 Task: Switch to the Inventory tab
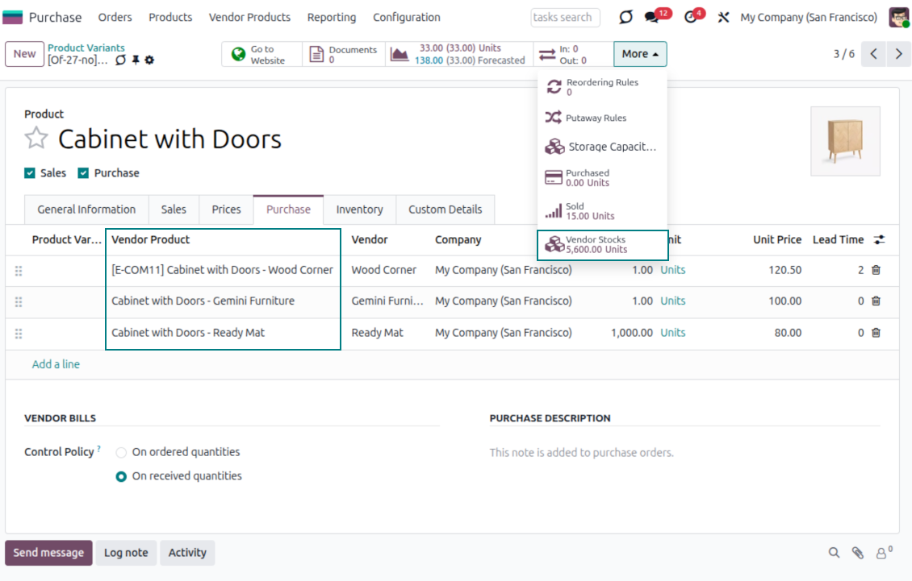click(359, 210)
